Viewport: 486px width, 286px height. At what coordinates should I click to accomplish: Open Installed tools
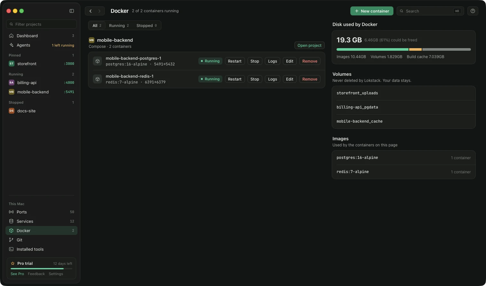click(x=41, y=249)
